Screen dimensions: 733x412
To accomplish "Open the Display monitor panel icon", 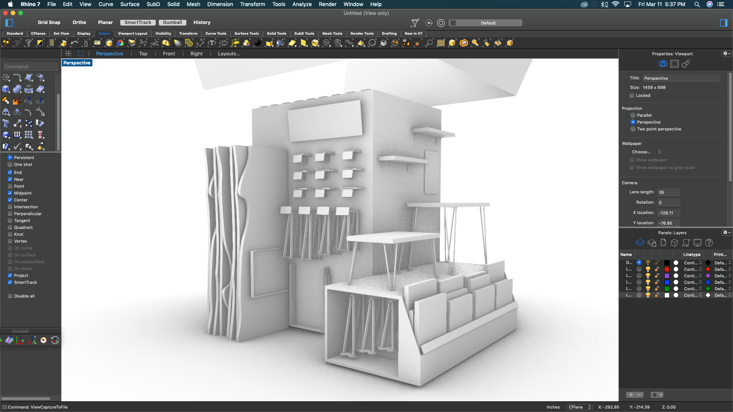I will point(697,243).
